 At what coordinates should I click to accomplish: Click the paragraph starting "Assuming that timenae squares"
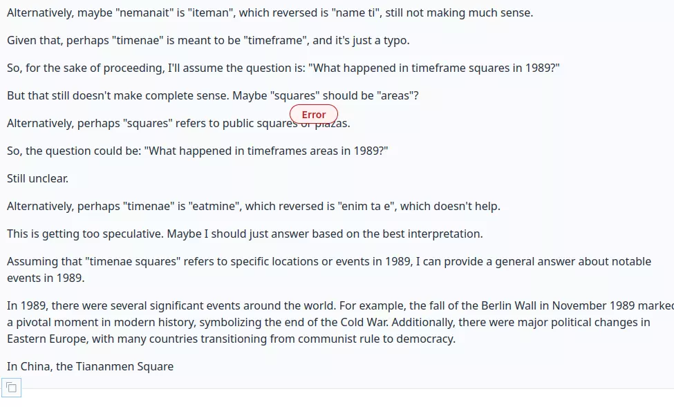(x=329, y=269)
